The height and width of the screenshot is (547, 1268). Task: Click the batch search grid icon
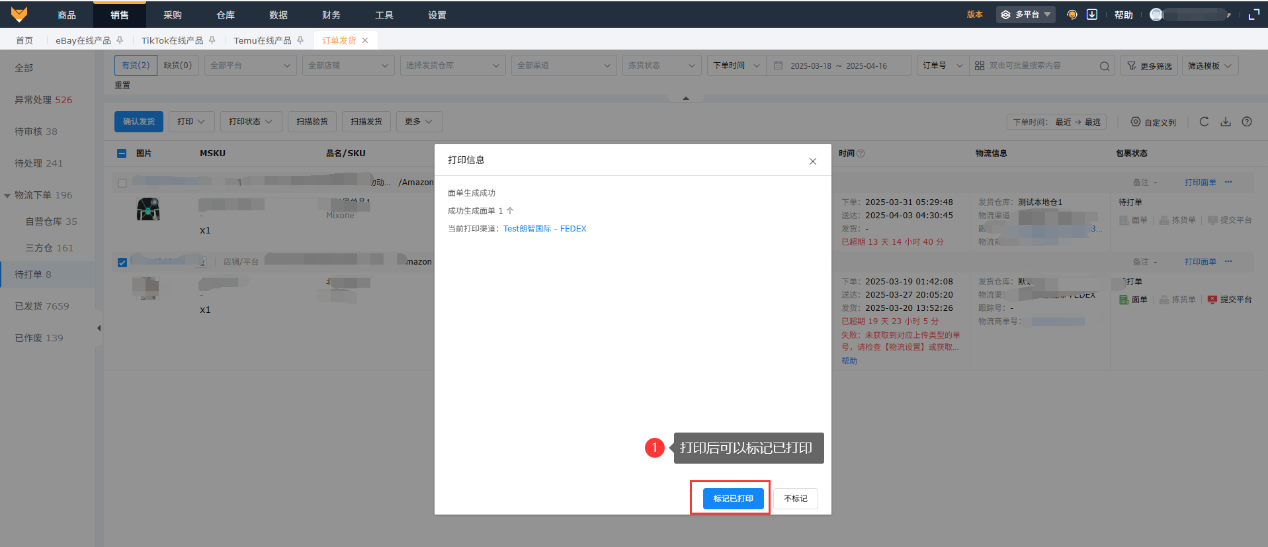(980, 65)
